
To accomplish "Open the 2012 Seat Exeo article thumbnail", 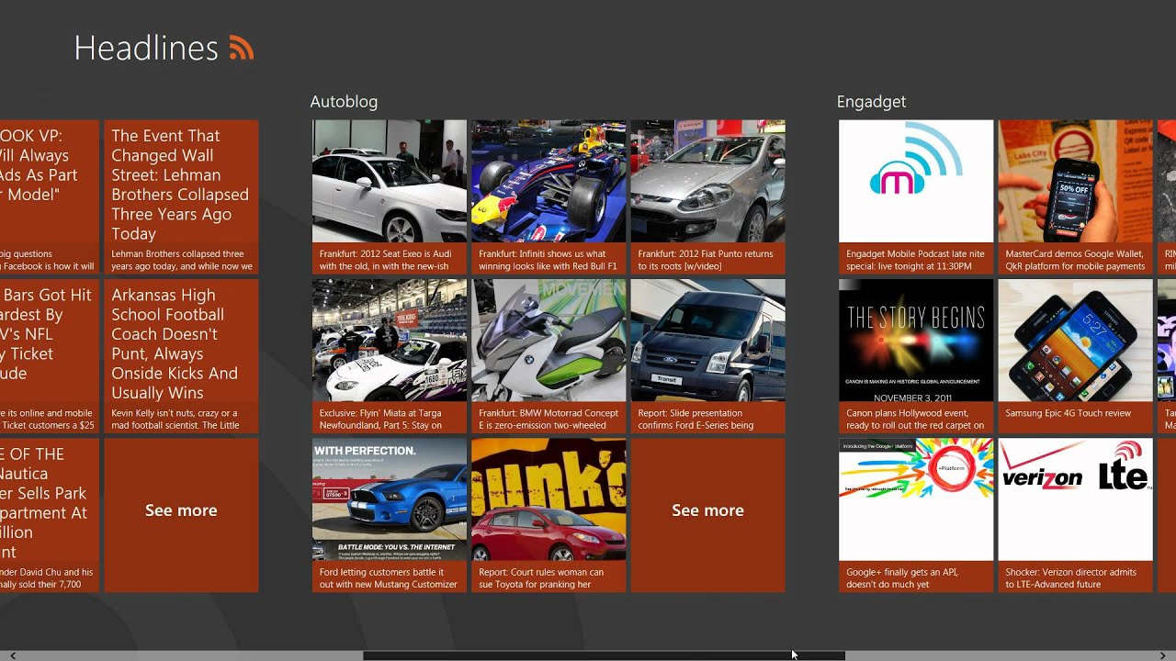I will [390, 181].
